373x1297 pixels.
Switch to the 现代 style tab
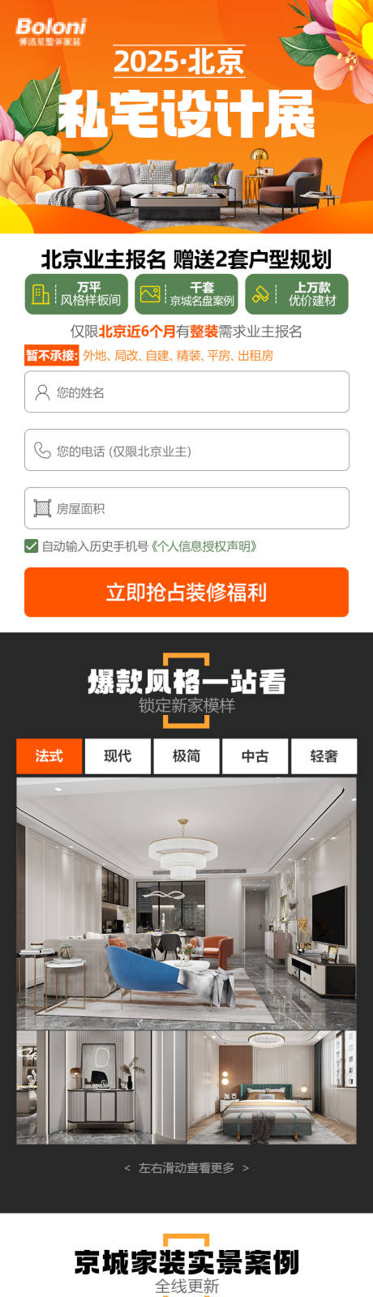pos(118,756)
